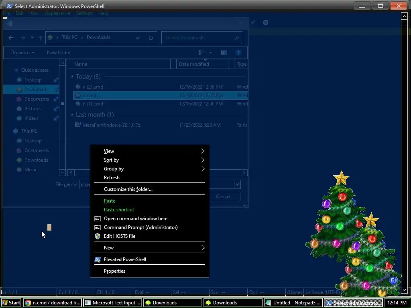This screenshot has width=411, height=308.
Task: Launch Elevated PowerShell from context menu
Action: pos(149,259)
